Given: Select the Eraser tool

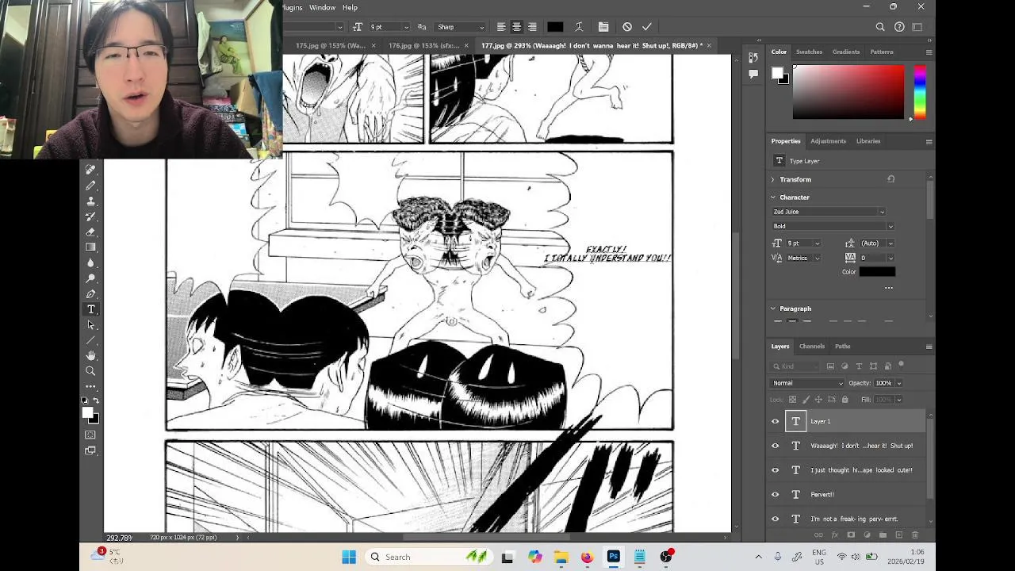Looking at the screenshot, I should (90, 232).
